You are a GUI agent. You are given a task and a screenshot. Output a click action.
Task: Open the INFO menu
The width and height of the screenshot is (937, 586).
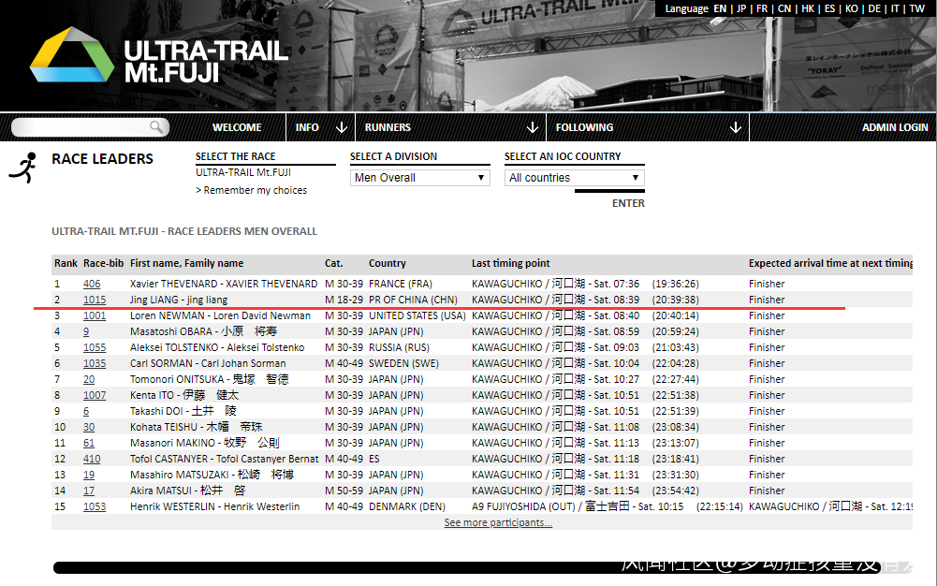(x=307, y=127)
